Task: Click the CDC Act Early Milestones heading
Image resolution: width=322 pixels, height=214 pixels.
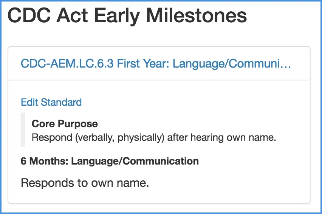Action: click(127, 16)
